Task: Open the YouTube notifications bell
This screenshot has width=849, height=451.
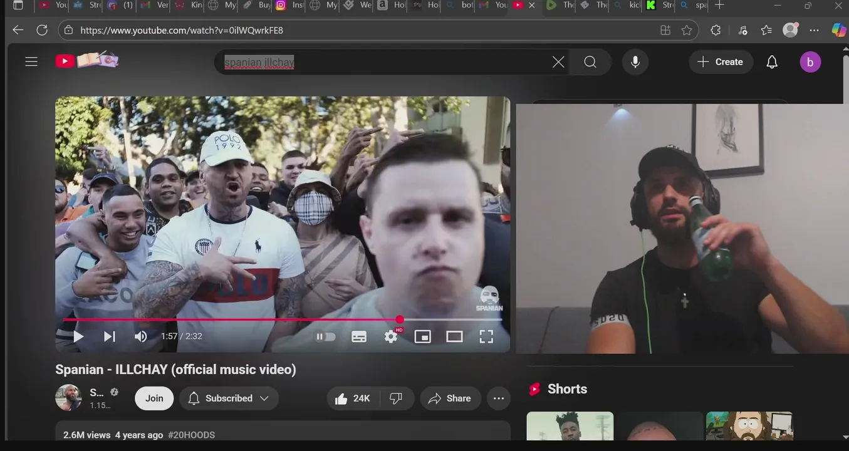Action: [x=772, y=61]
